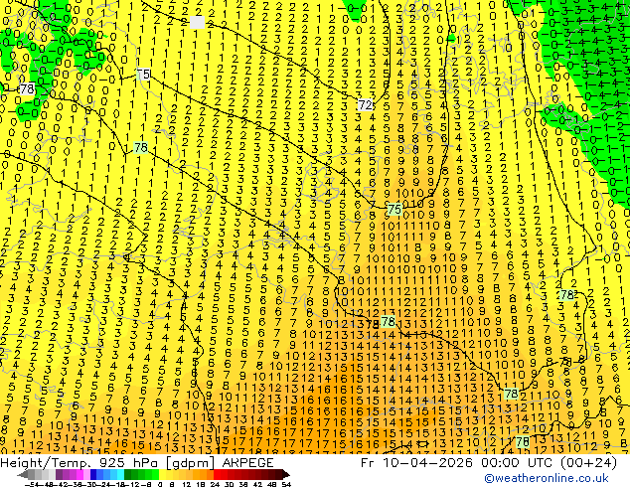Pick the bright red swatch above legend value 24
Screen dimensions: 630x487
point(217,474)
